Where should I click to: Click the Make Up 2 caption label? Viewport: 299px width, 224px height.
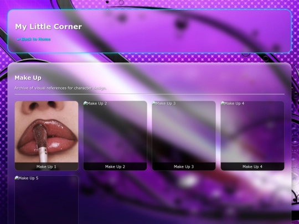[x=115, y=166]
